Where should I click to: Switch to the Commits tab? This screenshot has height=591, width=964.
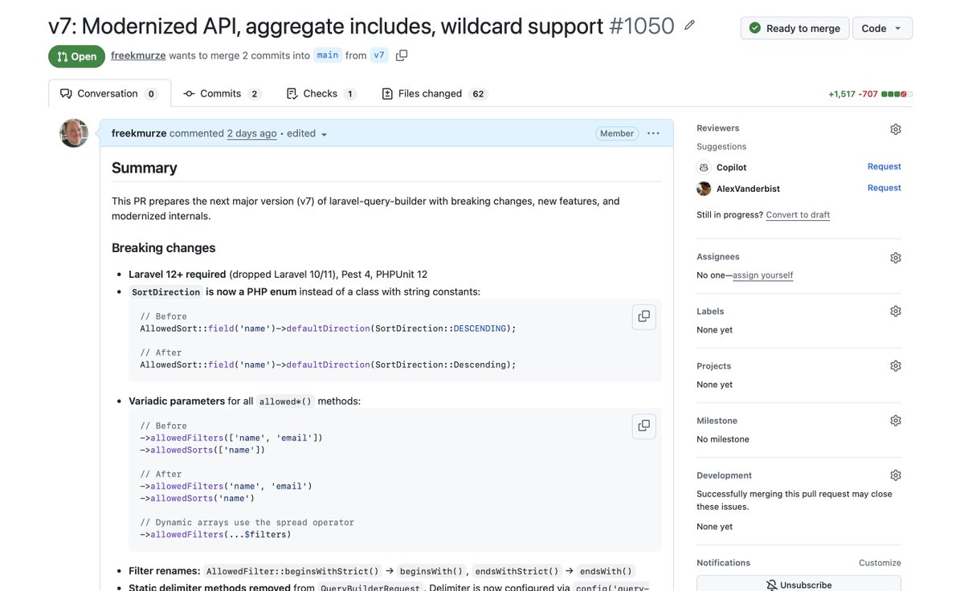(222, 93)
